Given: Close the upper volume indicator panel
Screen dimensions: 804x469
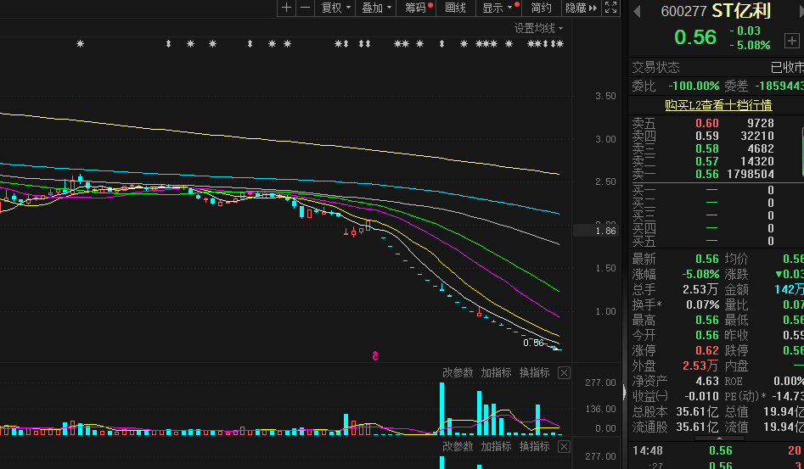Looking at the screenshot, I should 564,373.
